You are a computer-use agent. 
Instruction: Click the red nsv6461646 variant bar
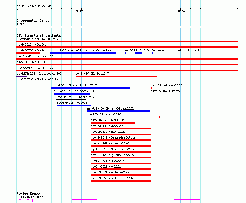[x=127, y=41]
